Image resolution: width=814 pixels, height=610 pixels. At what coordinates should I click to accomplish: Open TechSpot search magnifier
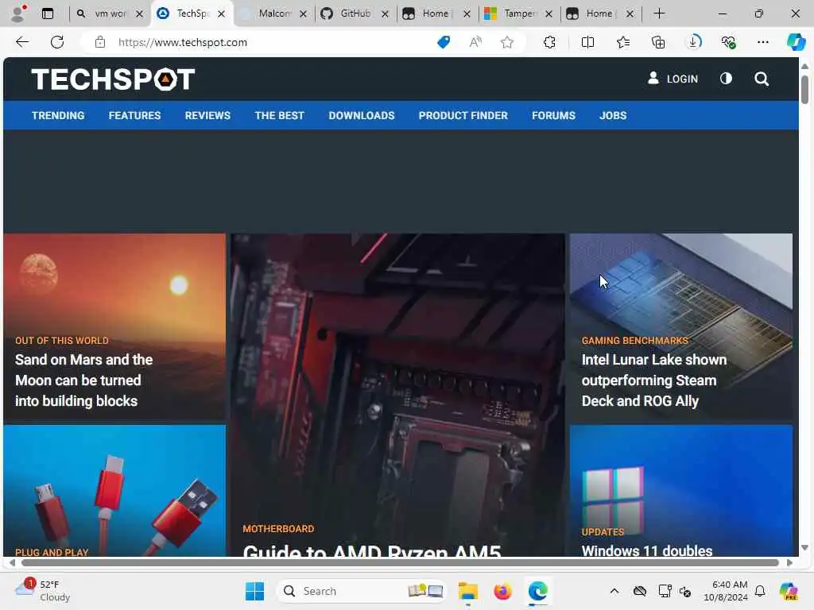pos(762,79)
